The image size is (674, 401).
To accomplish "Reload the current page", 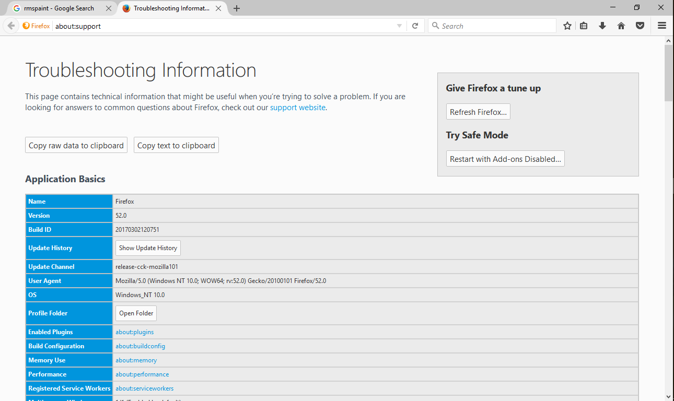I will pos(415,26).
